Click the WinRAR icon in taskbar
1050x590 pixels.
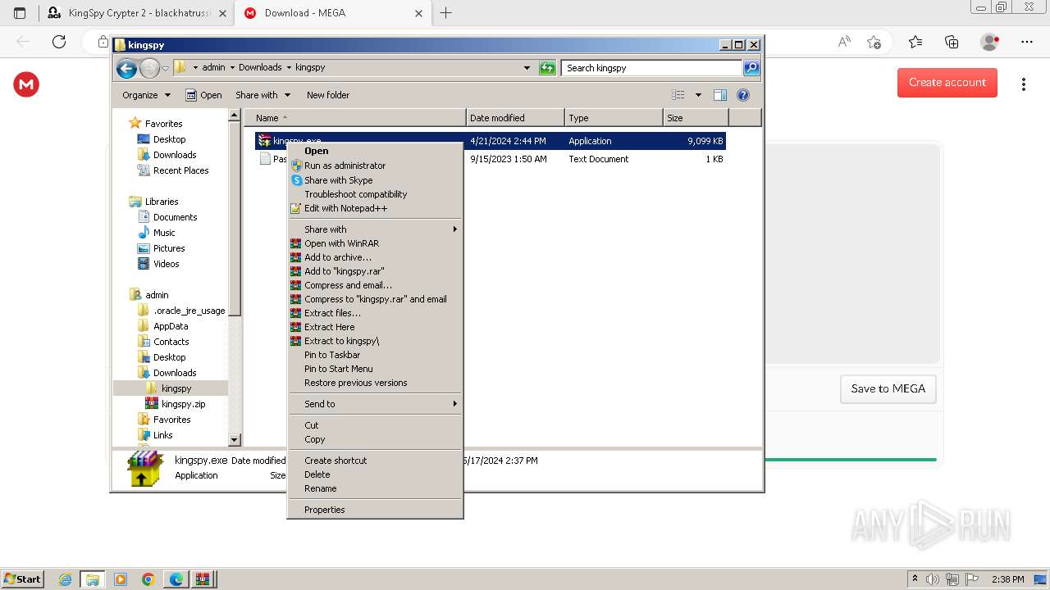[x=203, y=579]
